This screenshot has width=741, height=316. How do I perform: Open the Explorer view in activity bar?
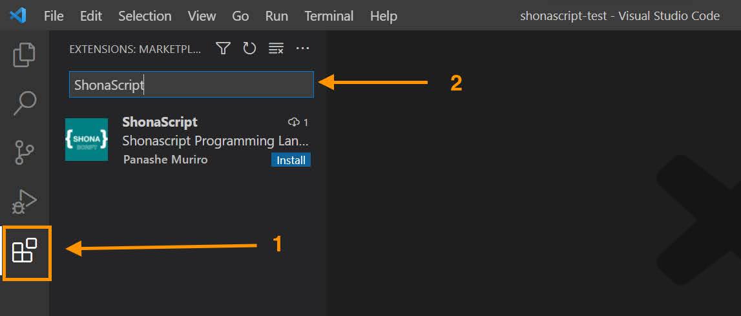point(25,55)
